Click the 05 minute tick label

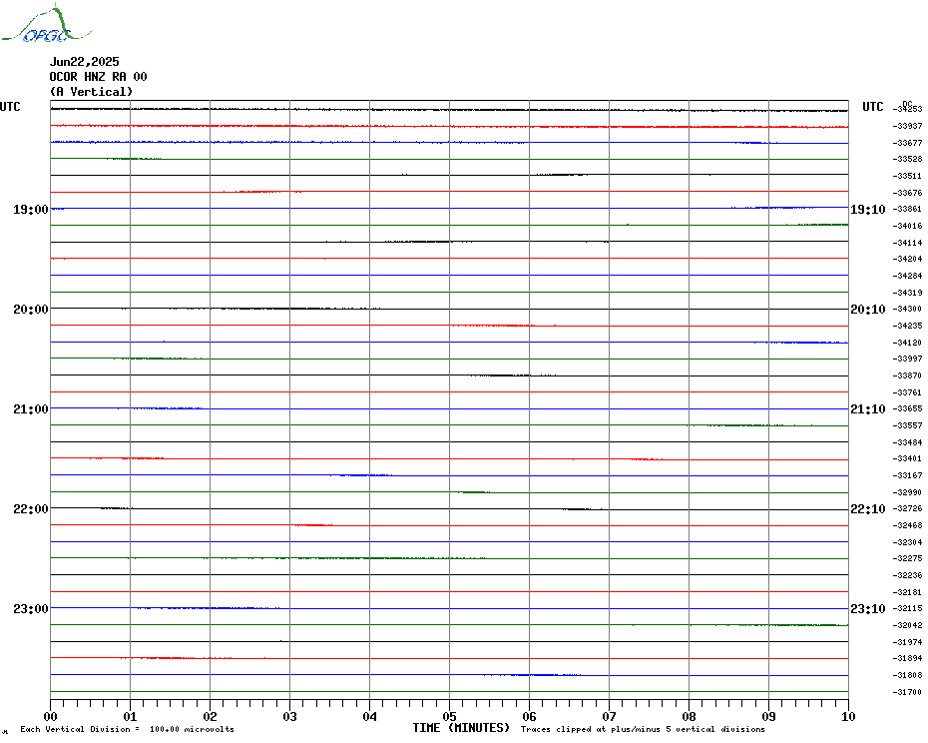pyautogui.click(x=449, y=716)
